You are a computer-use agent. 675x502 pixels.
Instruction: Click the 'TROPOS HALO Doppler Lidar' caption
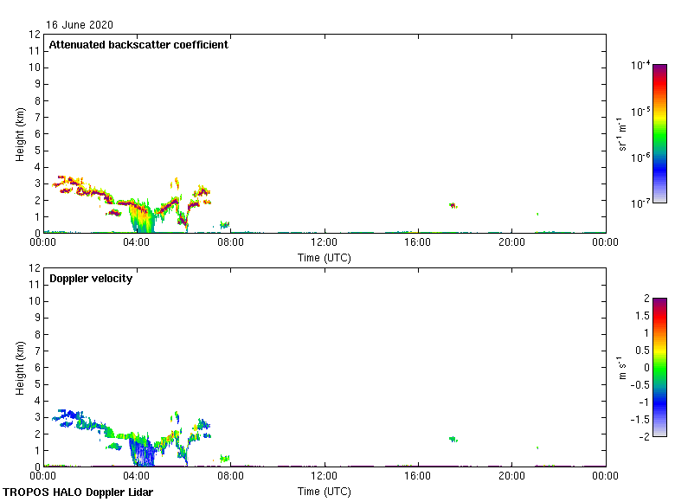tap(76, 492)
